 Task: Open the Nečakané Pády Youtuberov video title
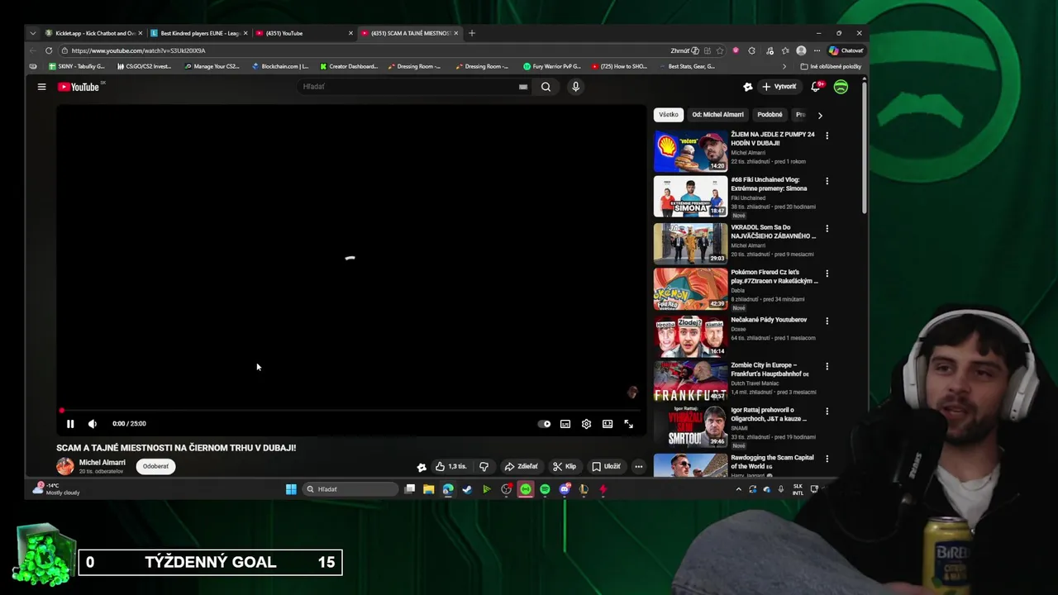(x=769, y=320)
